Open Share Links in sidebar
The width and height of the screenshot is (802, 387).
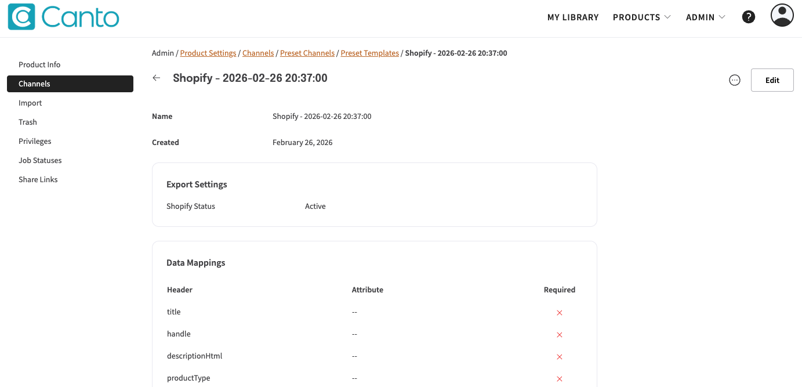tap(70, 179)
